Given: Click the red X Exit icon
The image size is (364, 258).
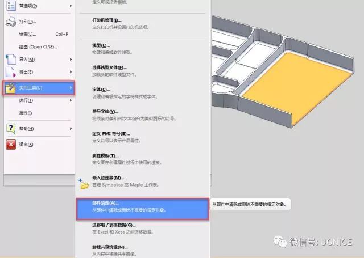Looking at the screenshot, I should coord(10,145).
